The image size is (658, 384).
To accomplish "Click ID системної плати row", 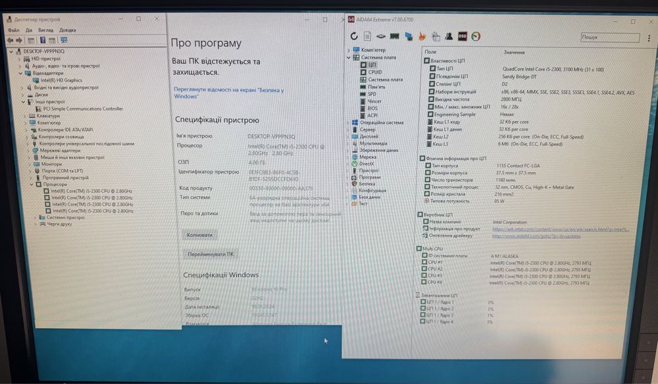I will pyautogui.click(x=470, y=256).
